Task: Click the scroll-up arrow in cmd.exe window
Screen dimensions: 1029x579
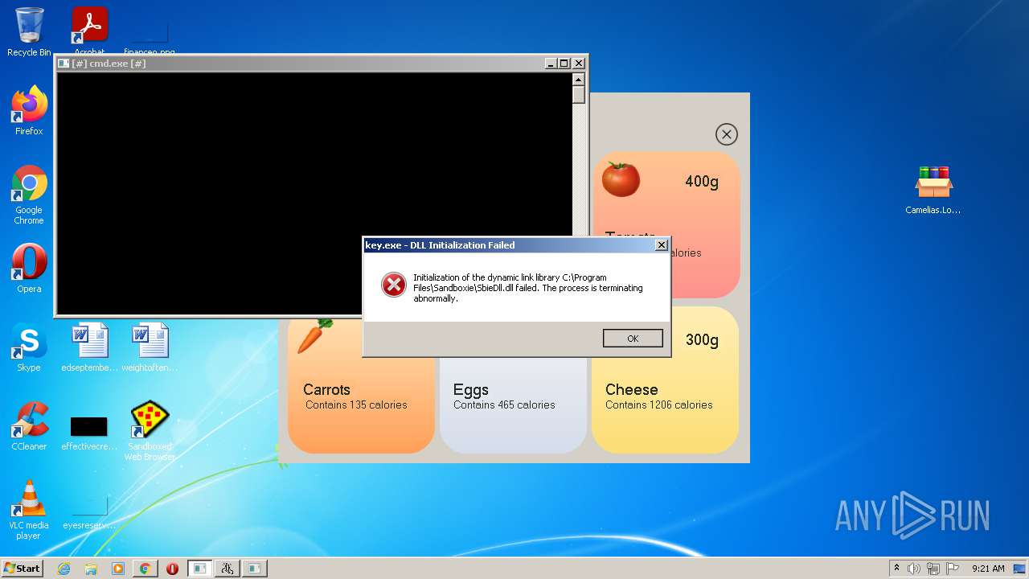Action: pos(578,80)
